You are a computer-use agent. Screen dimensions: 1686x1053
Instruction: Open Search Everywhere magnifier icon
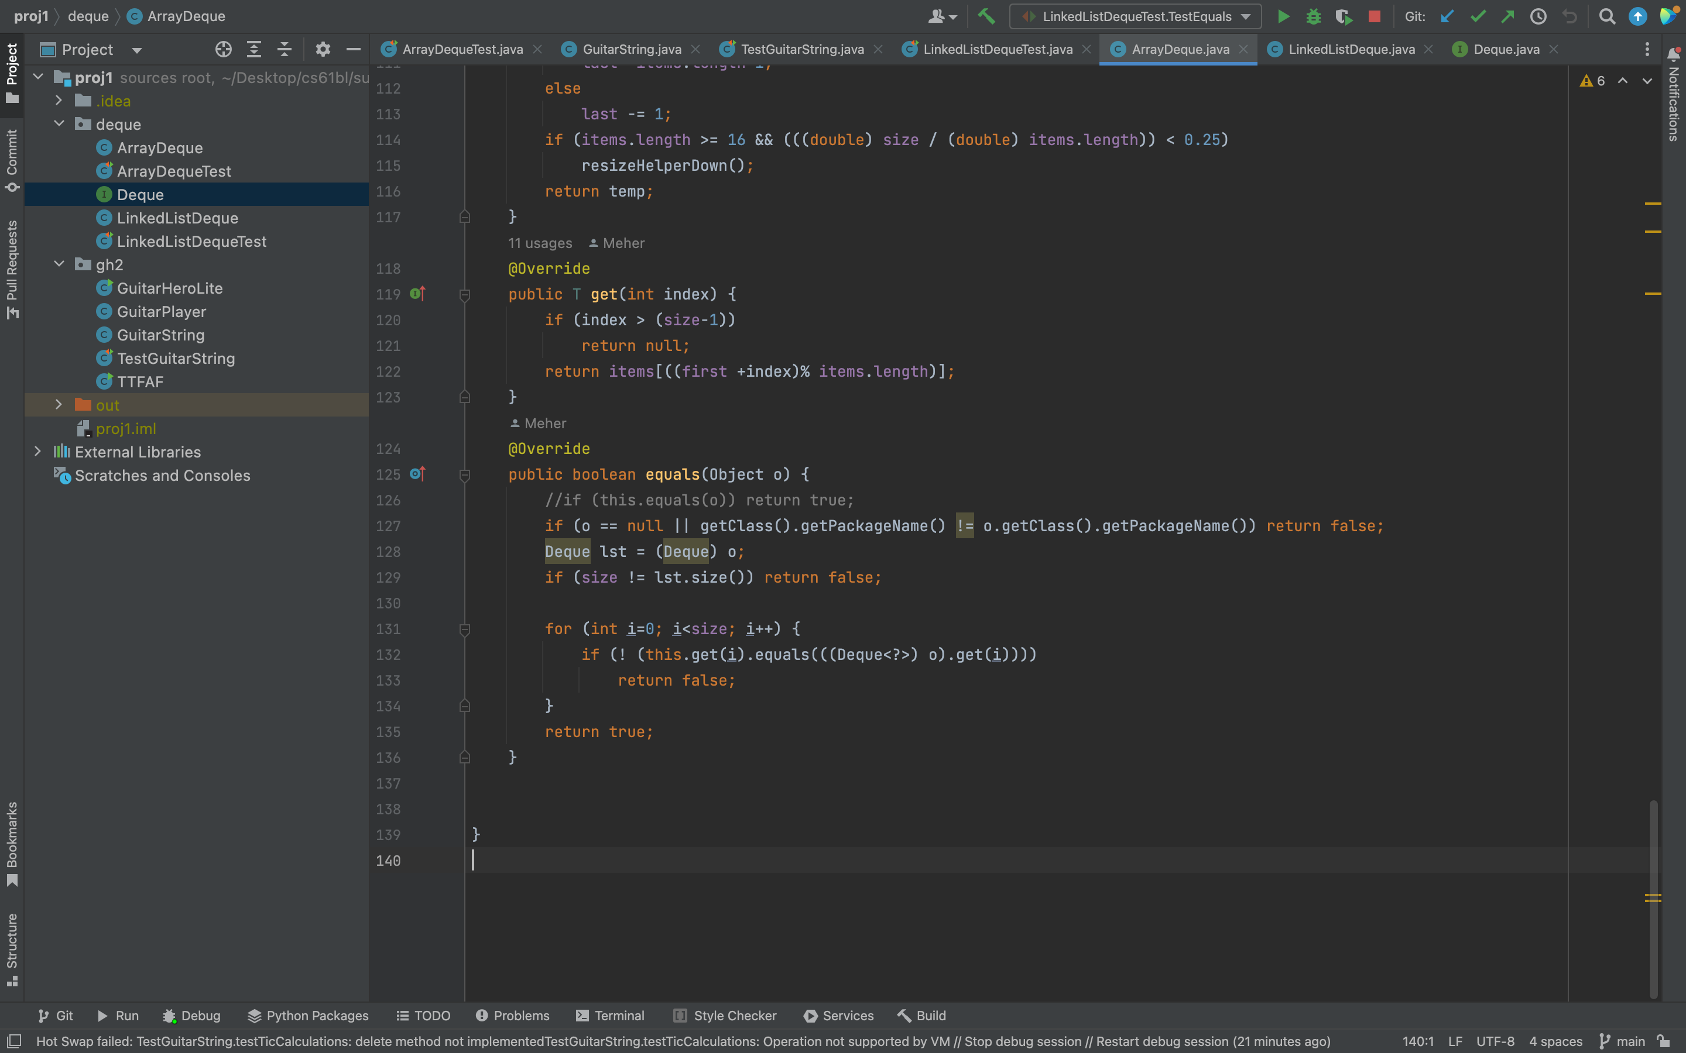point(1606,17)
